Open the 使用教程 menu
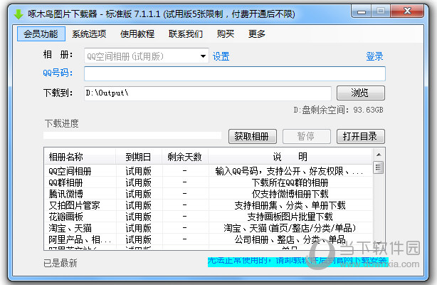 coord(137,33)
